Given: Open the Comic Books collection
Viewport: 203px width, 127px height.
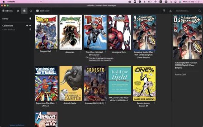Looking at the screenshot, I should (9, 30).
